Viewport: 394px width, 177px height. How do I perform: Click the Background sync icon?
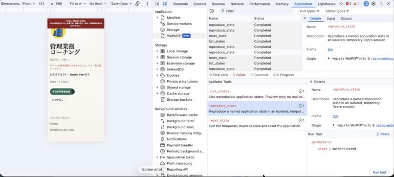tap(162, 127)
